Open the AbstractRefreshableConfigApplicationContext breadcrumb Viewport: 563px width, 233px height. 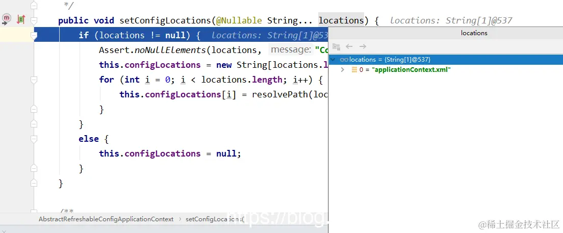[x=106, y=219]
